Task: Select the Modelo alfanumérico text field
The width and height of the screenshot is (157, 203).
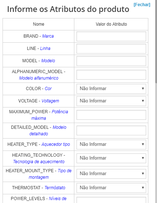Action: [x=111, y=75]
